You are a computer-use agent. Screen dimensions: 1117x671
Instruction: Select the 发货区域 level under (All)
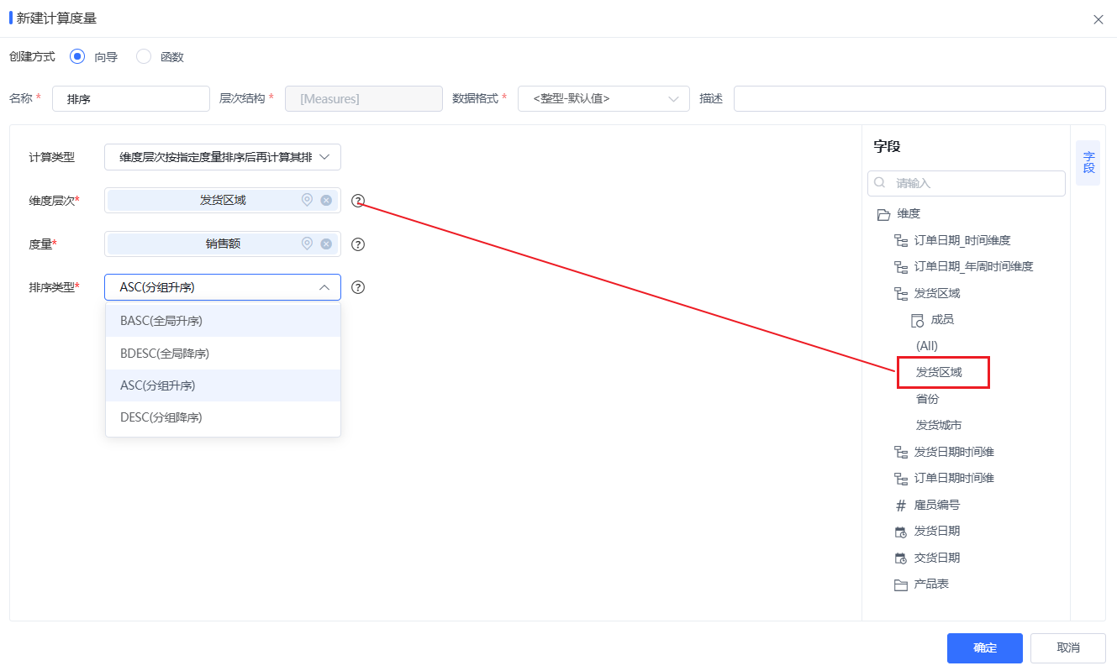pyautogui.click(x=939, y=372)
